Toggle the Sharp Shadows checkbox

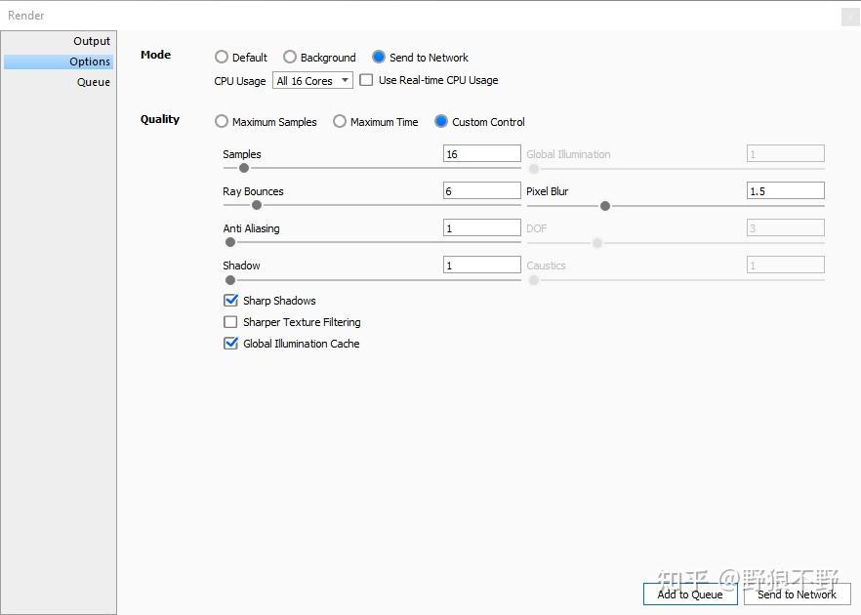231,301
